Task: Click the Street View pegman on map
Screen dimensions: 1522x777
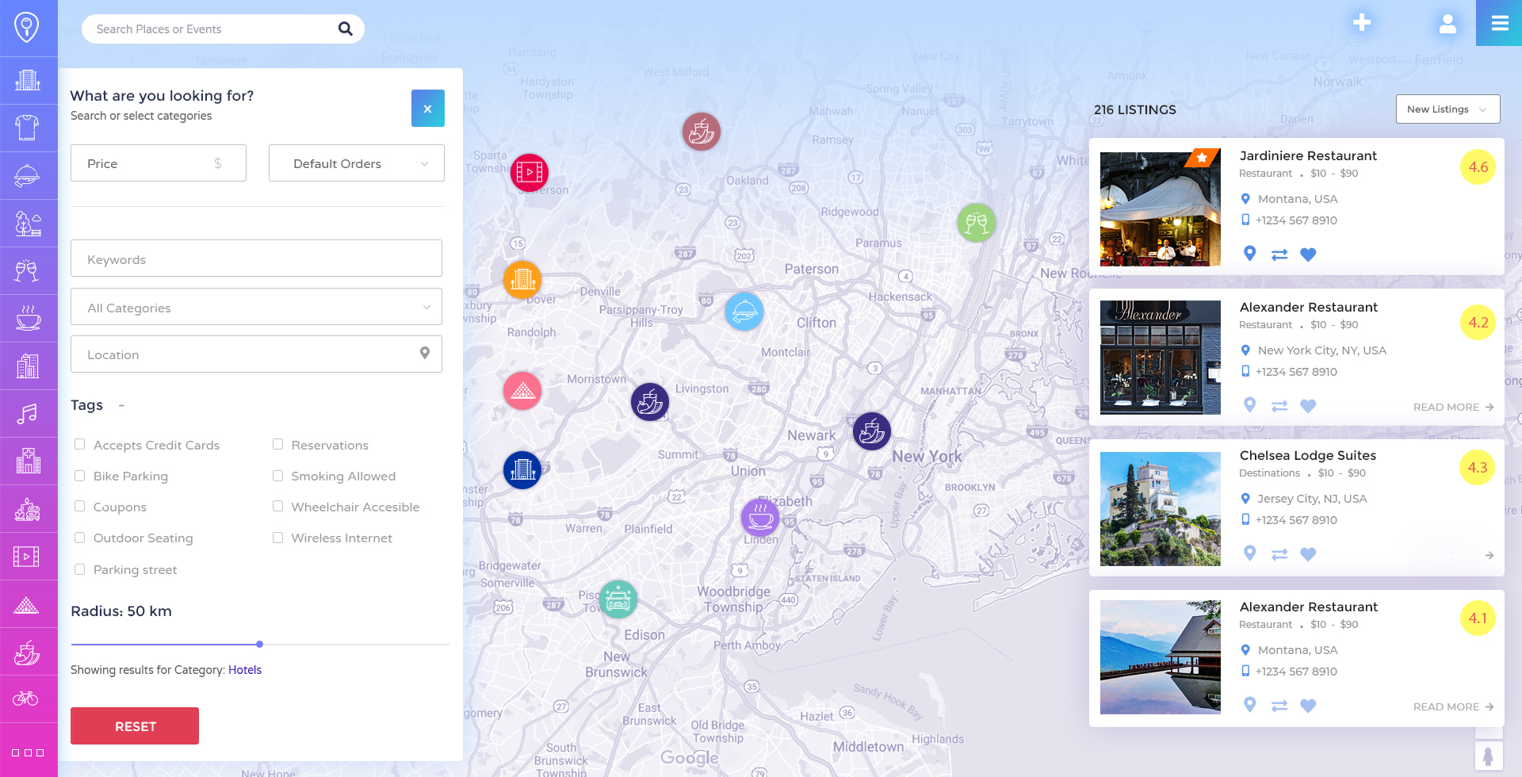Action: (x=1488, y=756)
